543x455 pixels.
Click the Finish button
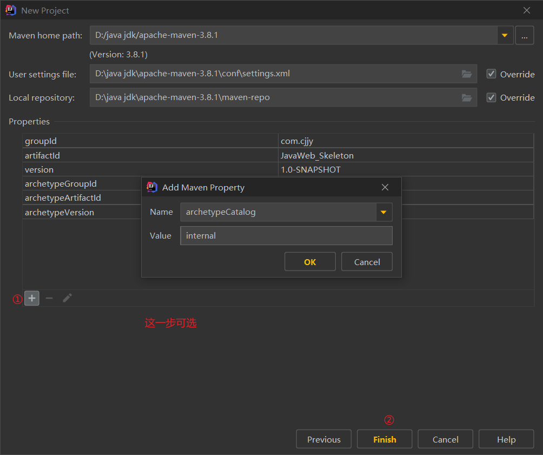[x=385, y=439]
